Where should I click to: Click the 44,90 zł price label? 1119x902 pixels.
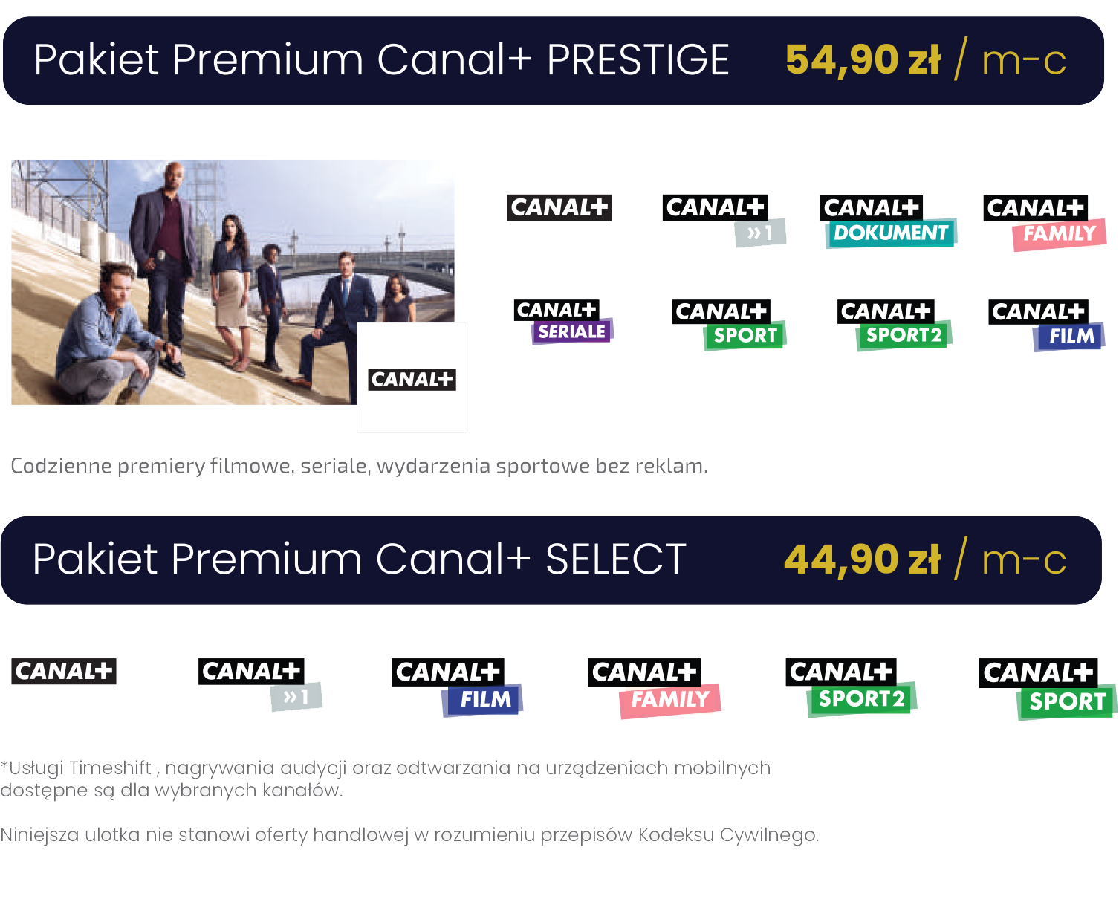coord(862,559)
